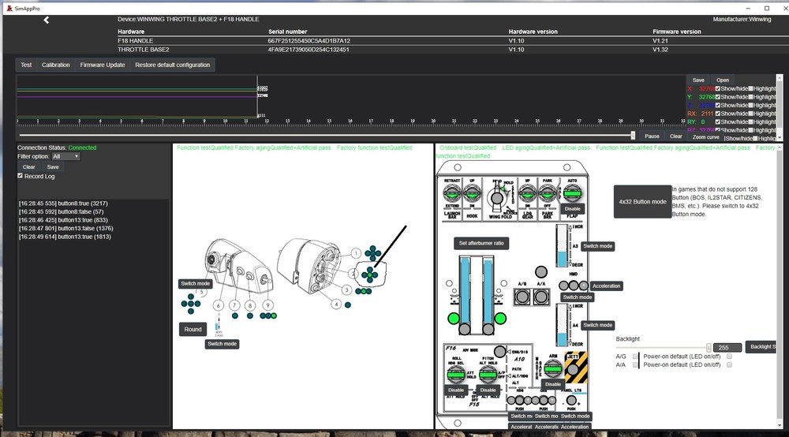Screen dimensions: 789x437
Task: Check A/A Power-on default checkbox
Action: 729,364
